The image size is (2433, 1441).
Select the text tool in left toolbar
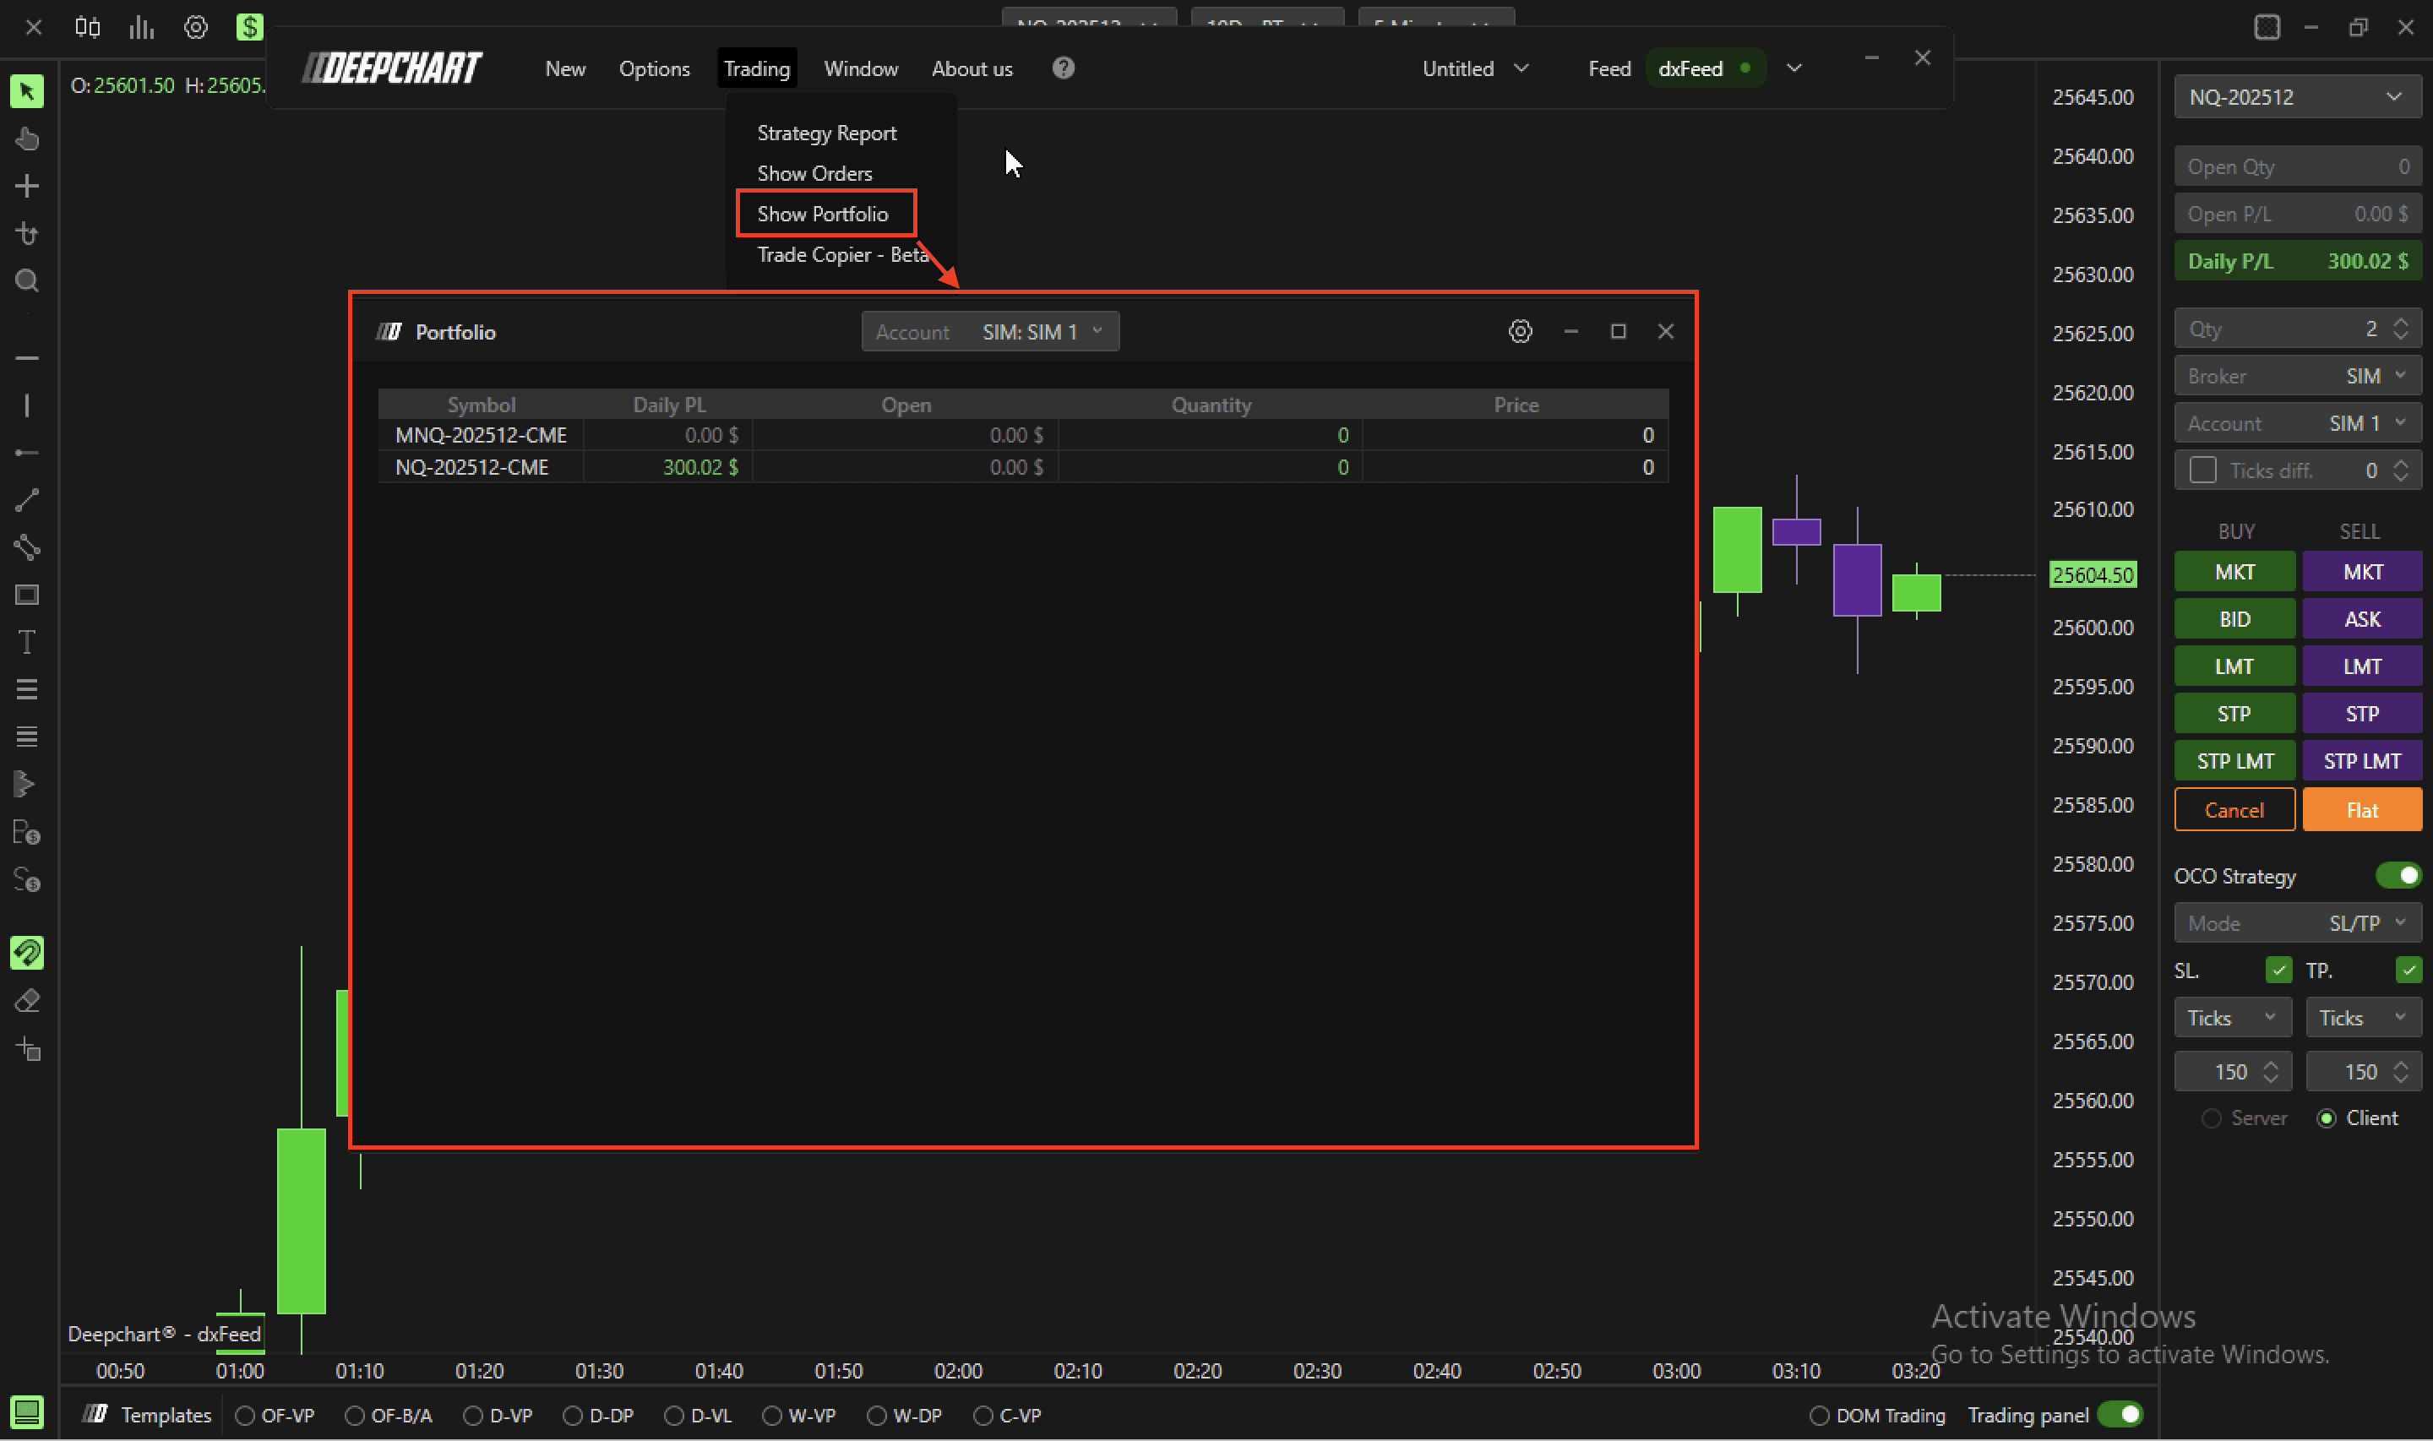tap(27, 642)
